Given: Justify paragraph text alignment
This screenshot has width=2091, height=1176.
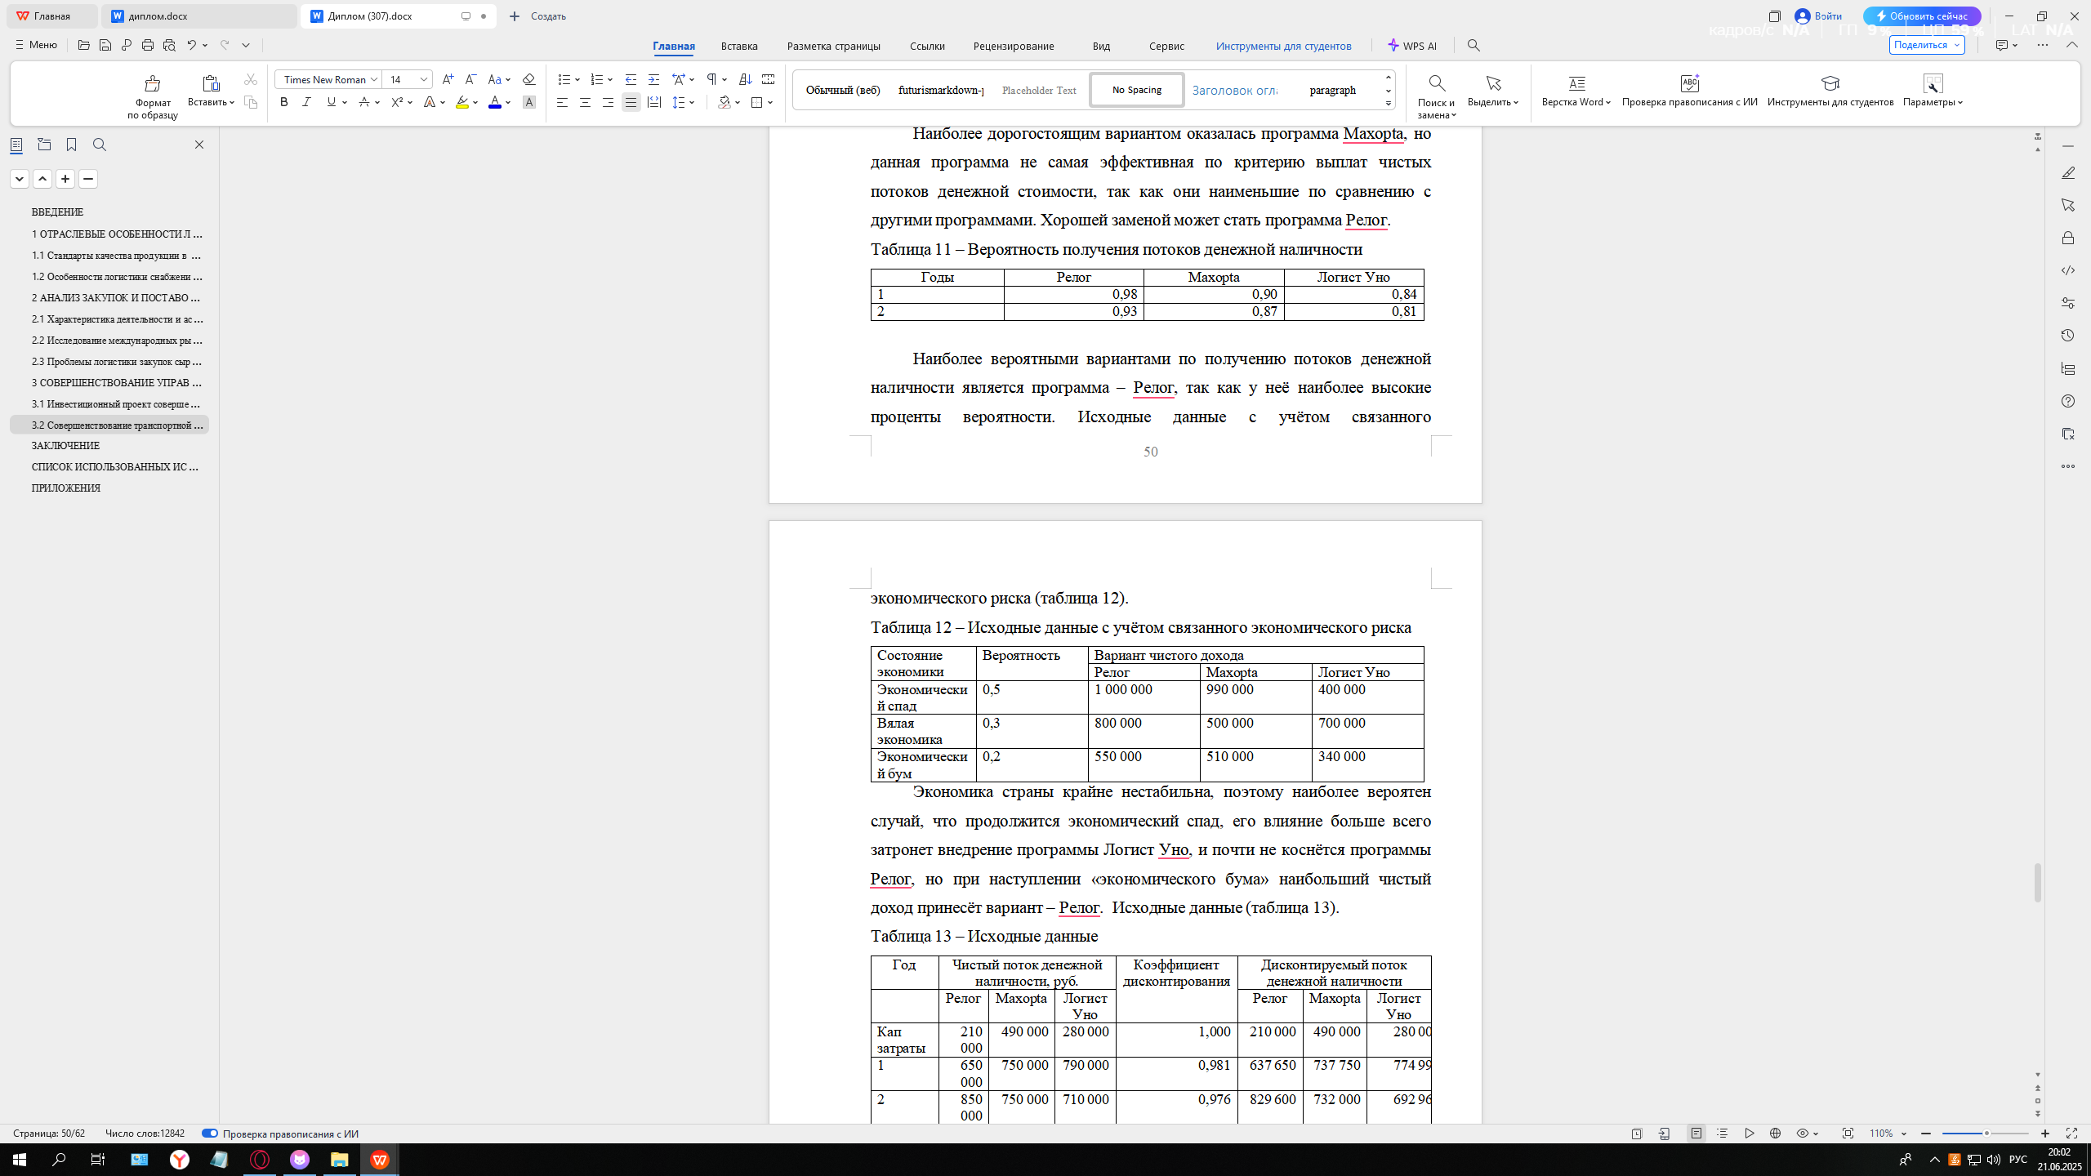Looking at the screenshot, I should tap(631, 102).
